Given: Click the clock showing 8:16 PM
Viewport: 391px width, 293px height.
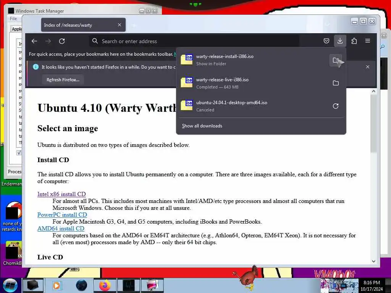Looking at the screenshot, I should [372, 283].
